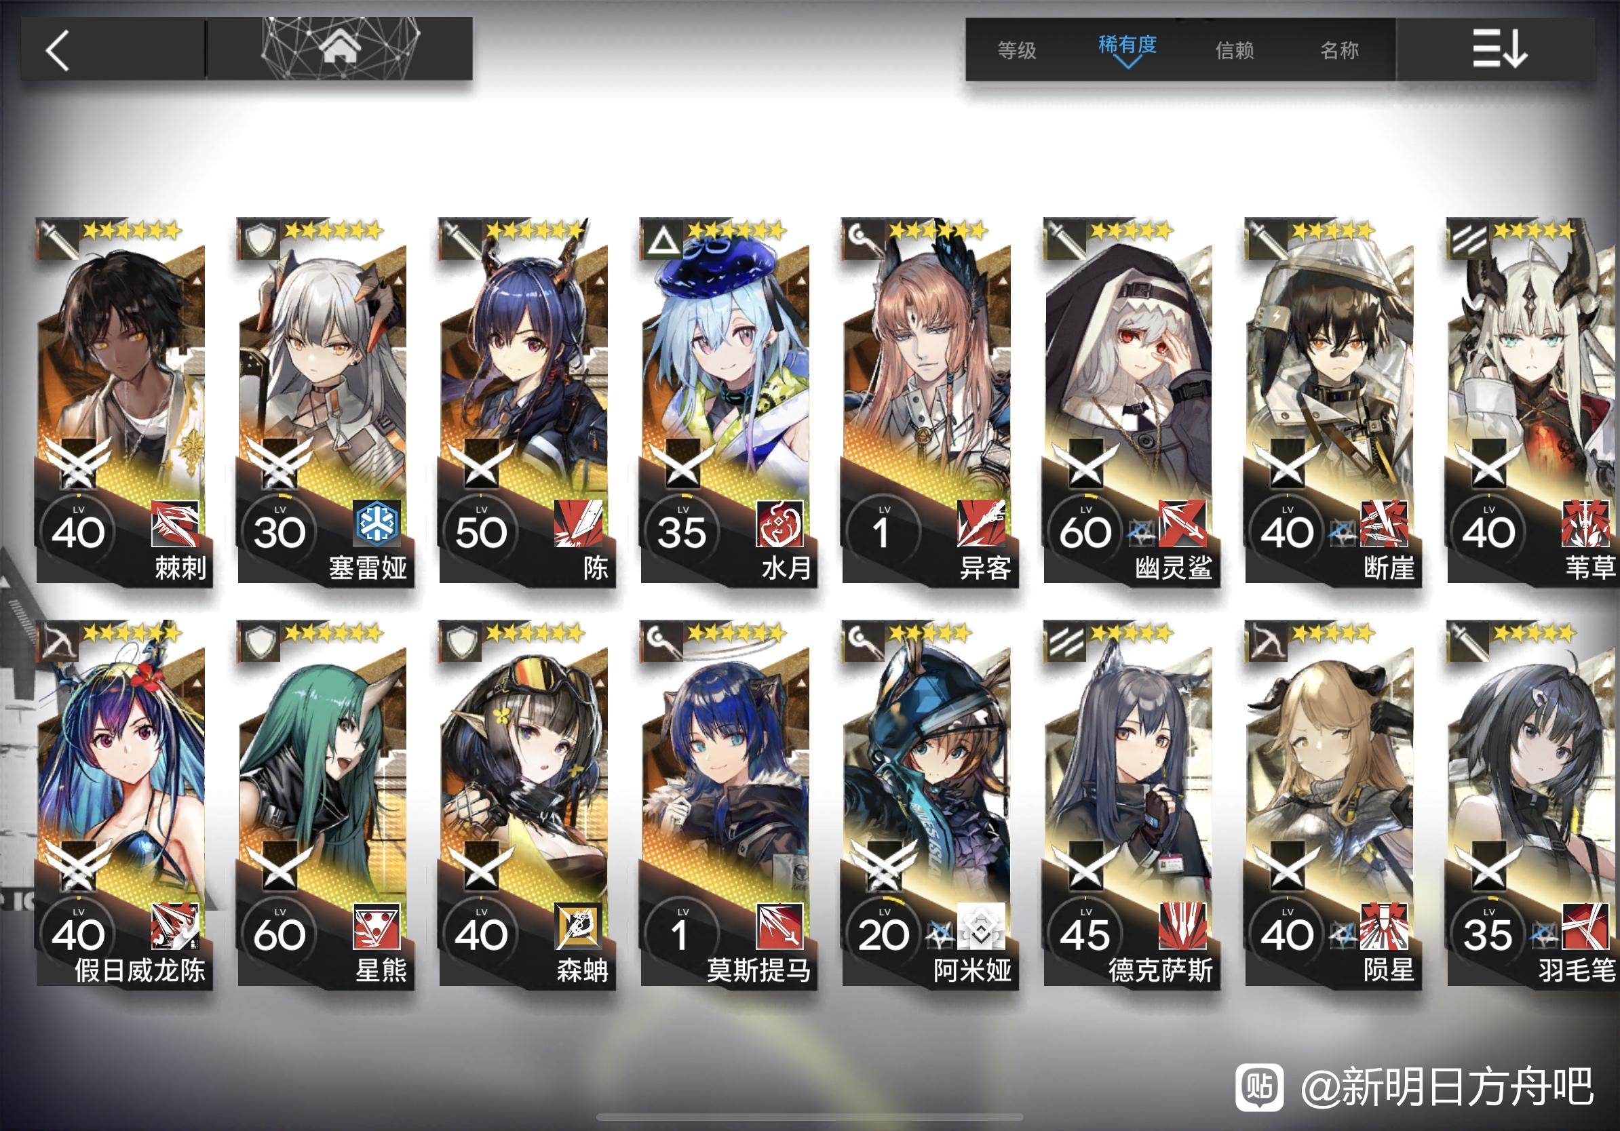This screenshot has width=1620, height=1131.
Task: Select the 幽灵鲨 operator card
Action: 1131,402
